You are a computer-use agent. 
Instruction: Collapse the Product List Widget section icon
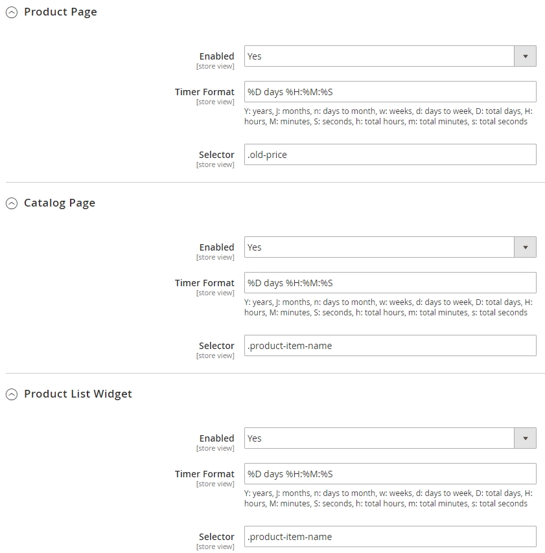pos(12,394)
